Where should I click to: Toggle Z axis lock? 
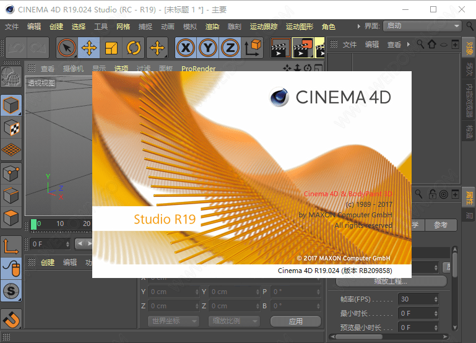[230, 48]
